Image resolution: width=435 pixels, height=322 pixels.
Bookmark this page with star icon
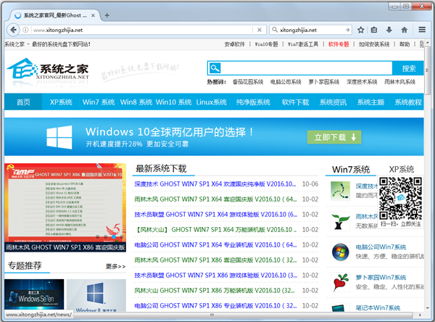coord(361,30)
